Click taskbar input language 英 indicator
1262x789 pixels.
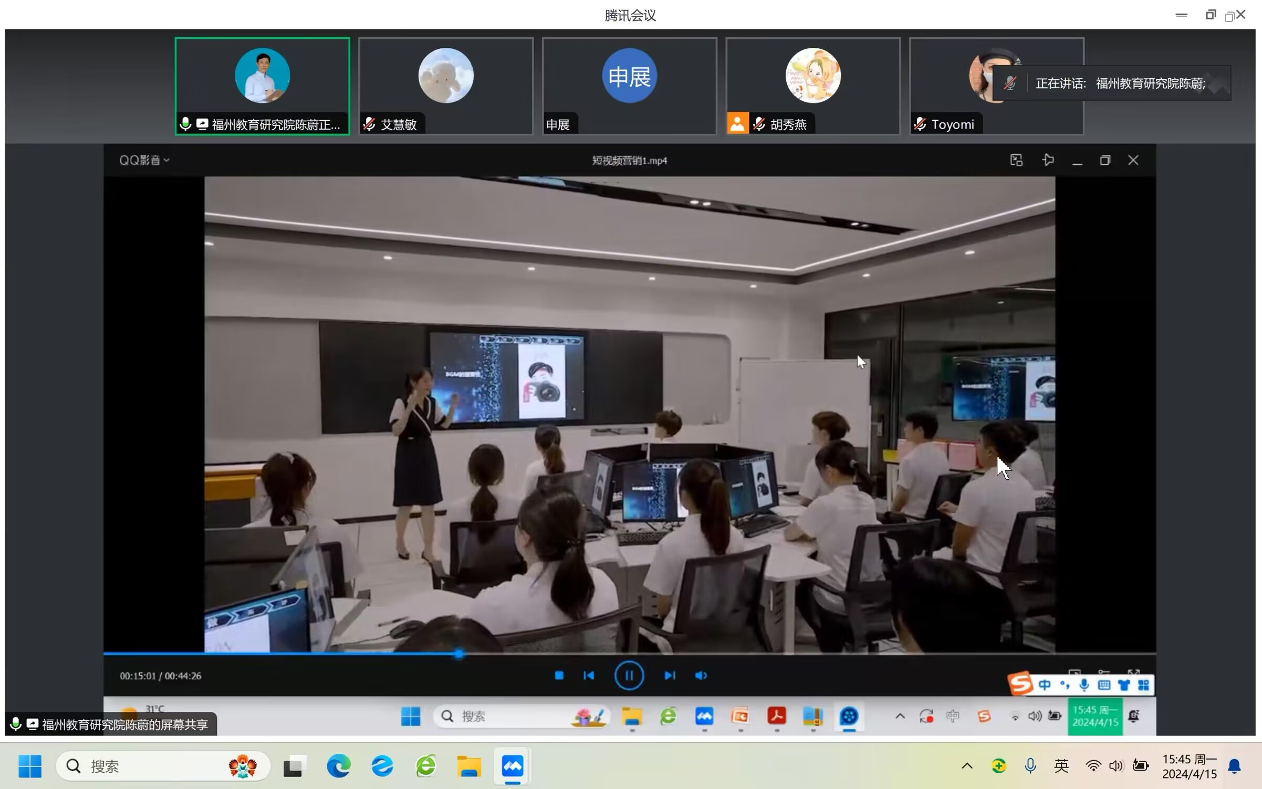1061,766
